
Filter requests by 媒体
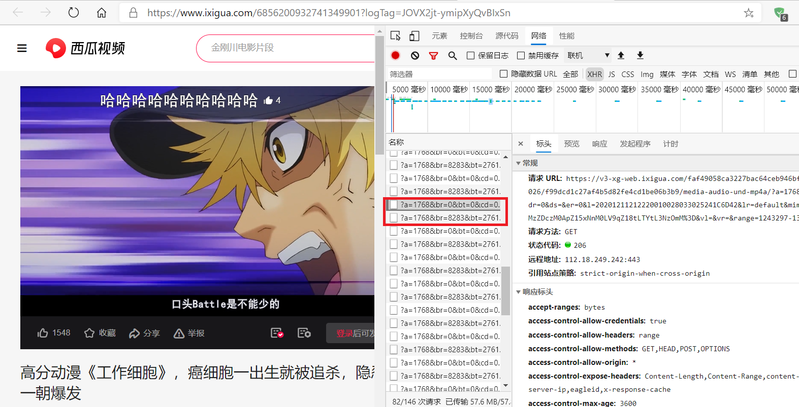pyautogui.click(x=667, y=74)
